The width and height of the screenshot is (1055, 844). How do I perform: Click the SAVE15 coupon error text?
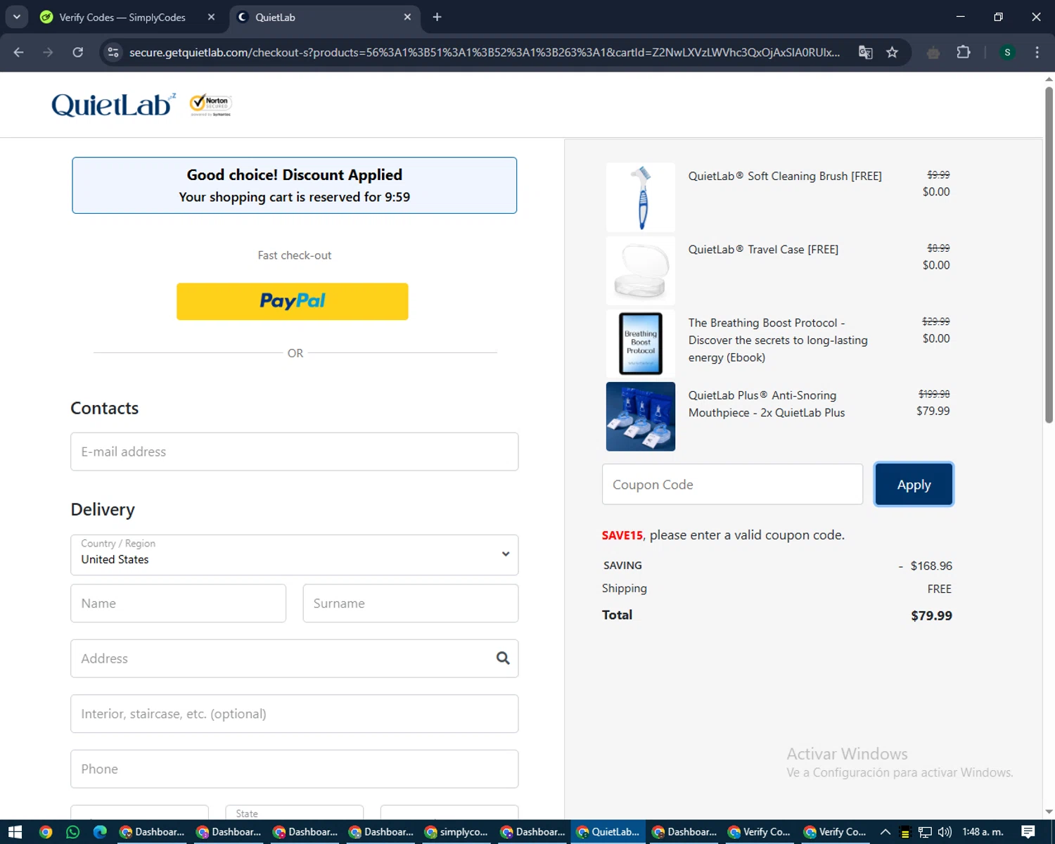723,535
